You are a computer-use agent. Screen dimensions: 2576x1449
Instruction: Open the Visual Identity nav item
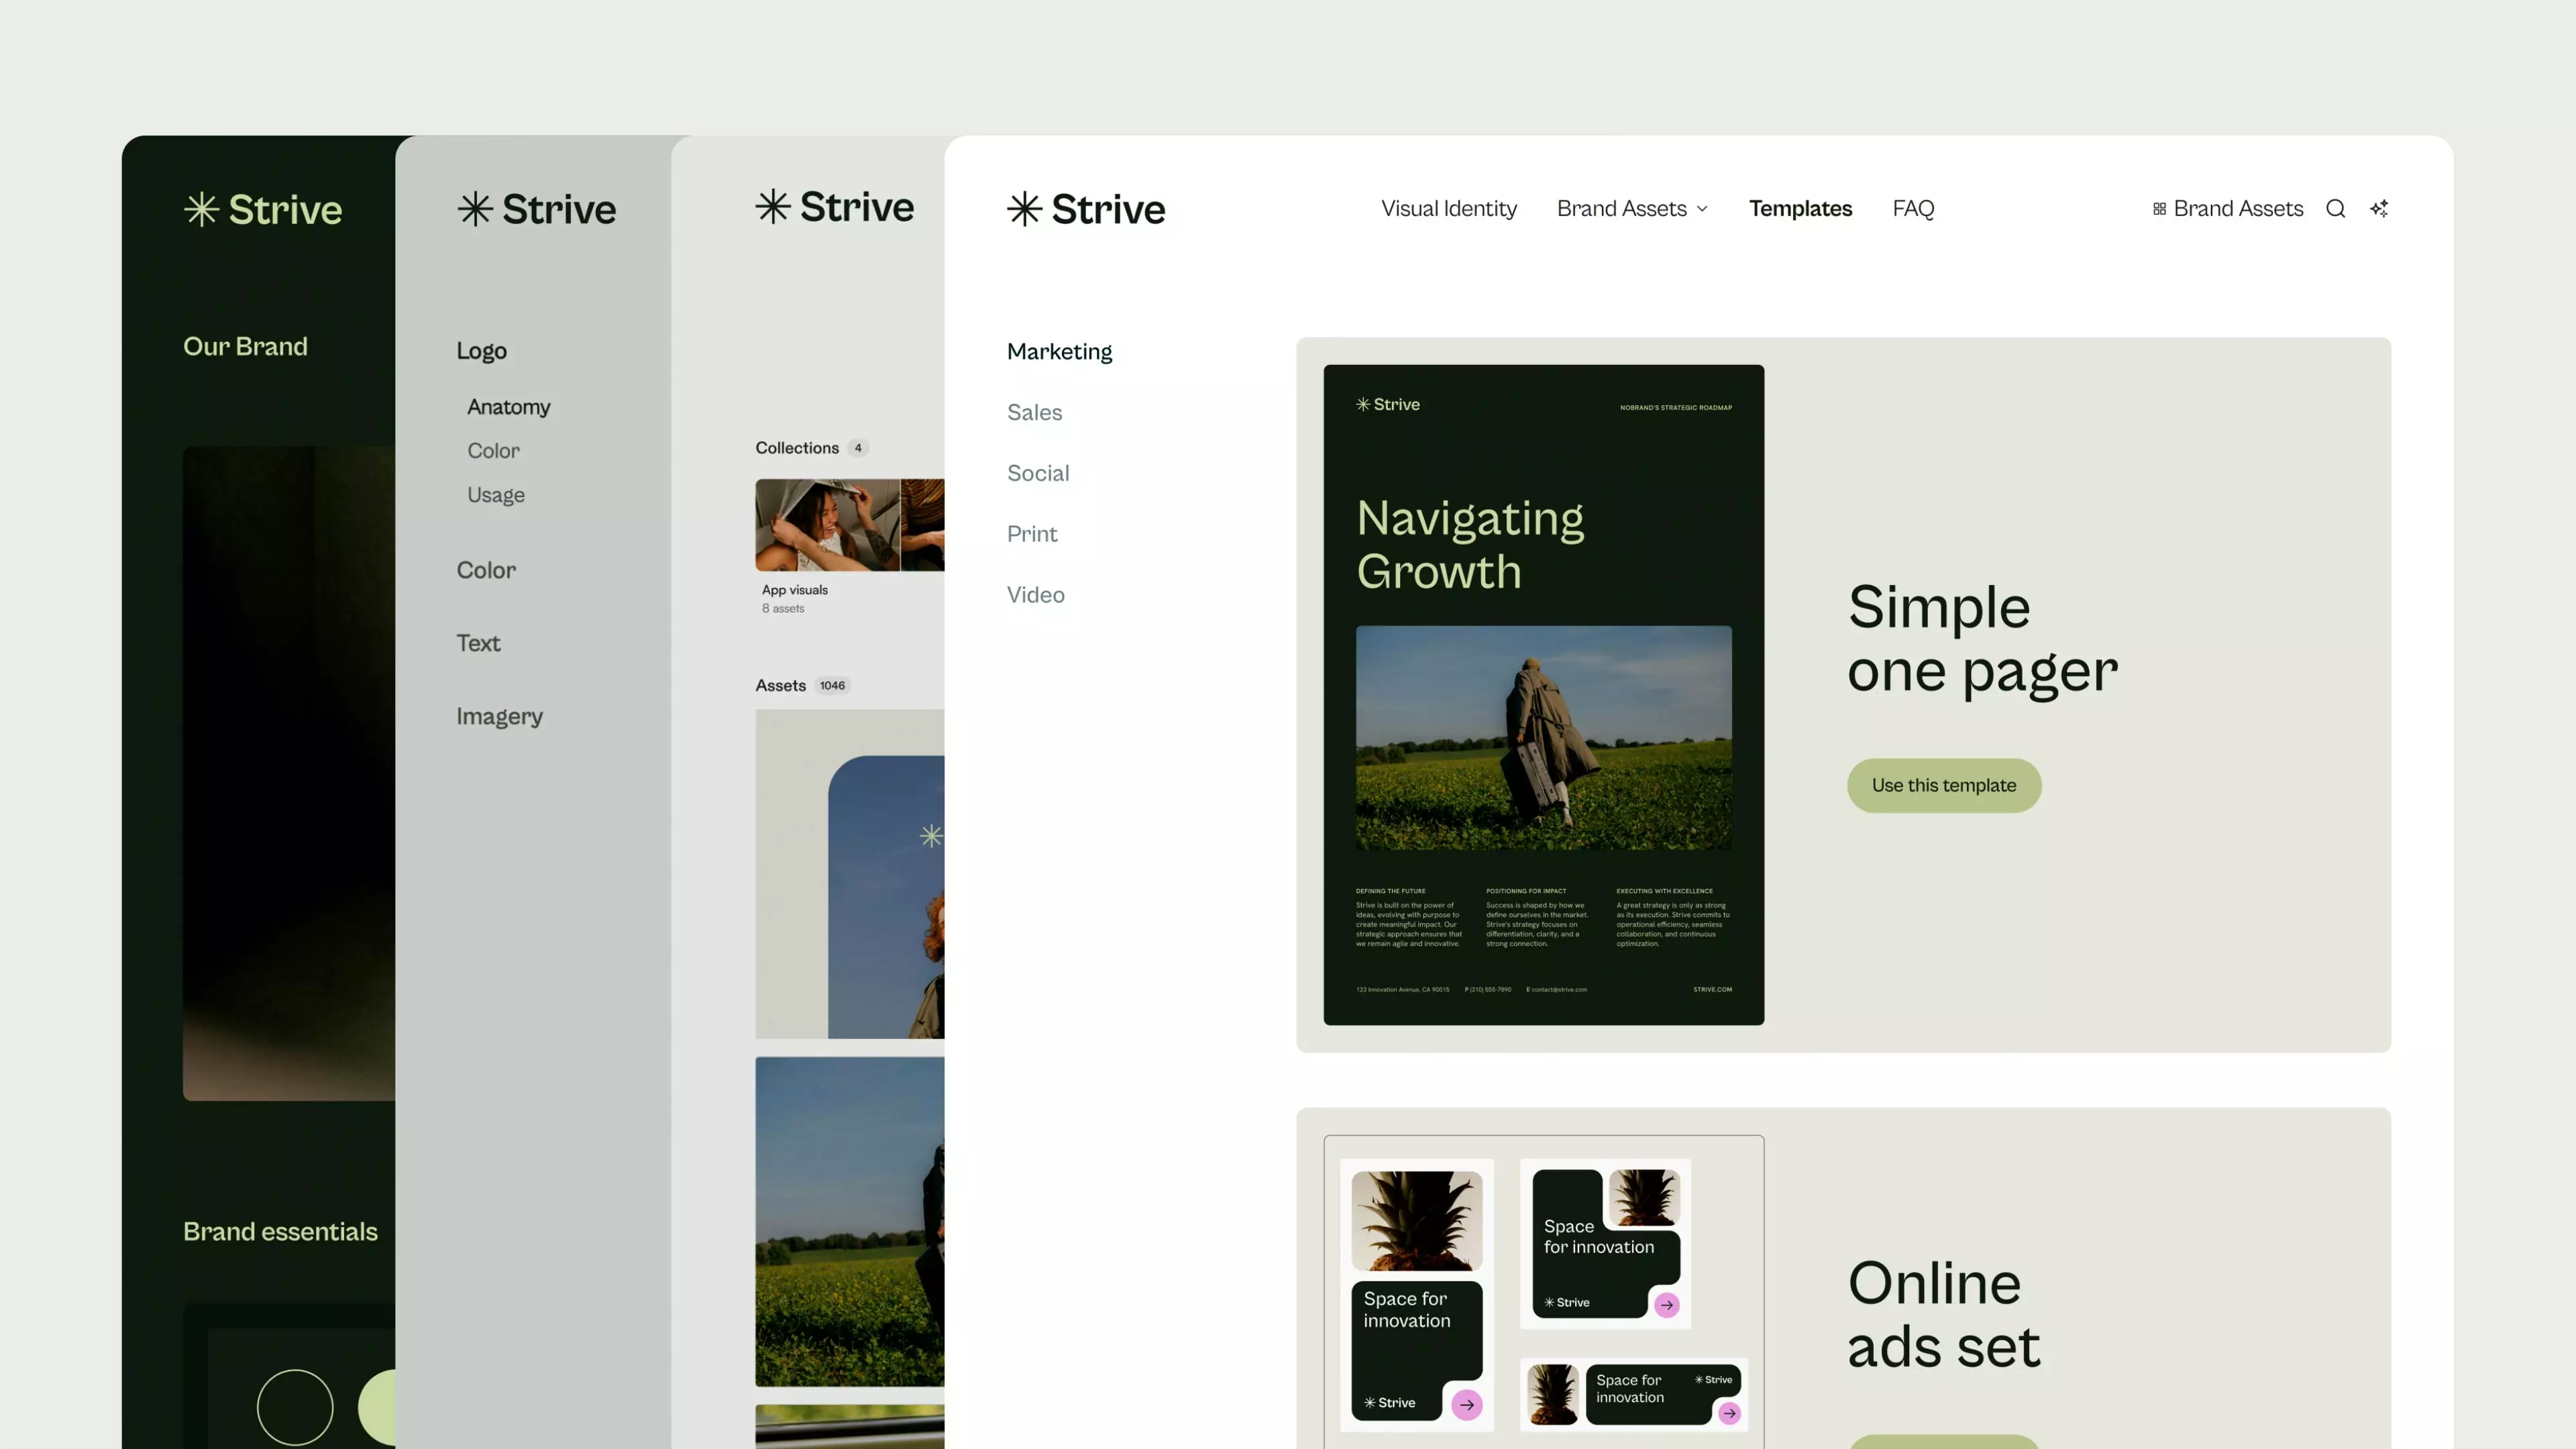pyautogui.click(x=1448, y=209)
